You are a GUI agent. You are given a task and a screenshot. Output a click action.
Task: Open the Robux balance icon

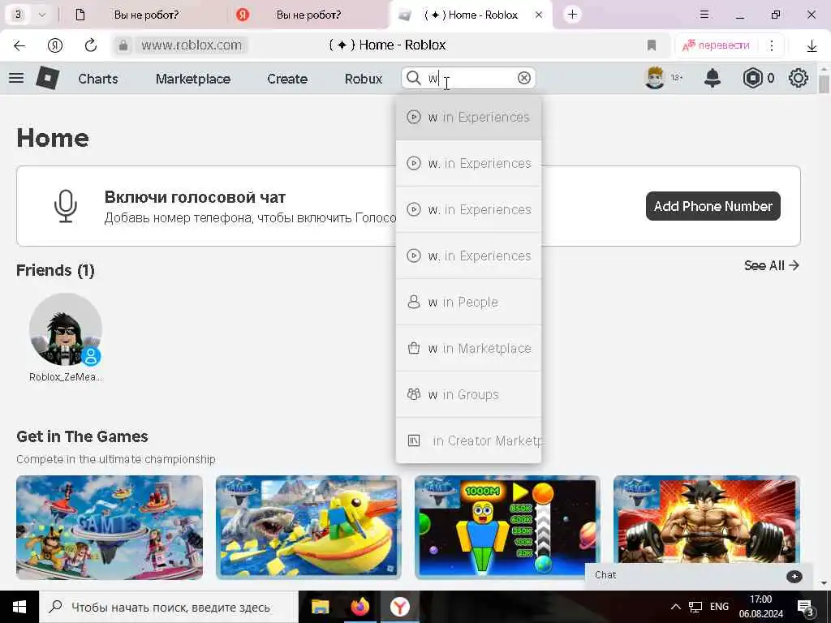tap(752, 79)
